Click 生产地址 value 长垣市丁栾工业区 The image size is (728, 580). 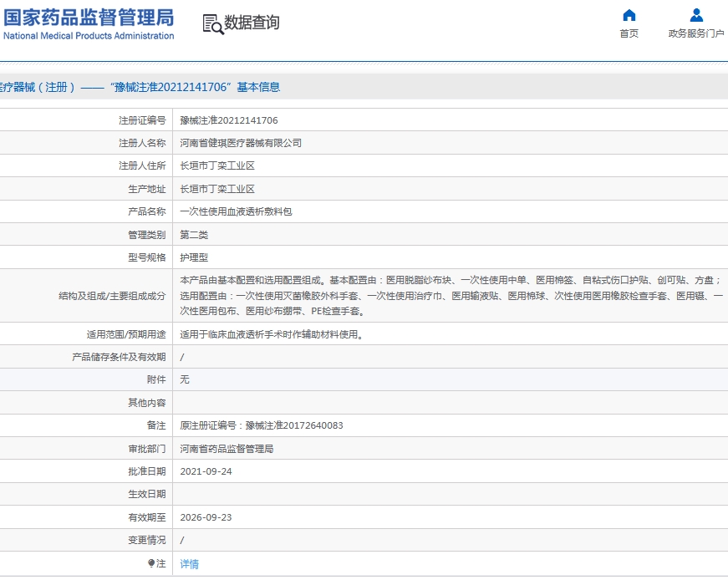click(x=217, y=189)
